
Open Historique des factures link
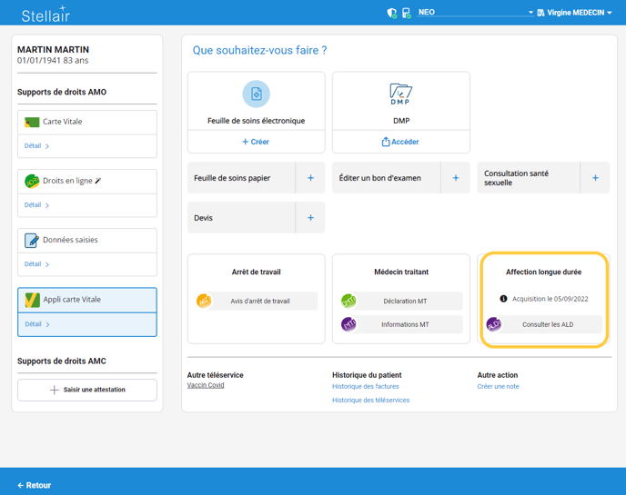coord(366,387)
